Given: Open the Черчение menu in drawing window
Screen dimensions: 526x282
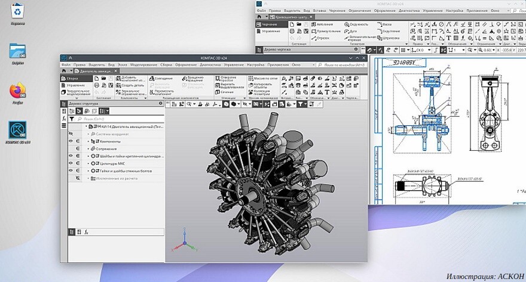Looking at the screenshot, I should 336,10.
